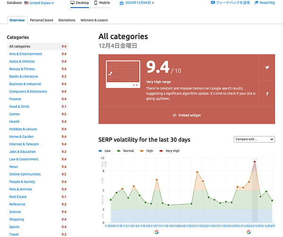283x237 pixels.
Task: Toggle the Low legend series
Action: tap(104, 151)
